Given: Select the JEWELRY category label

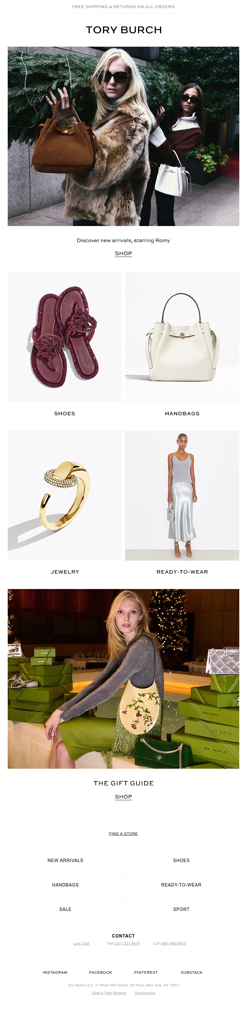Looking at the screenshot, I should pyautogui.click(x=65, y=572).
